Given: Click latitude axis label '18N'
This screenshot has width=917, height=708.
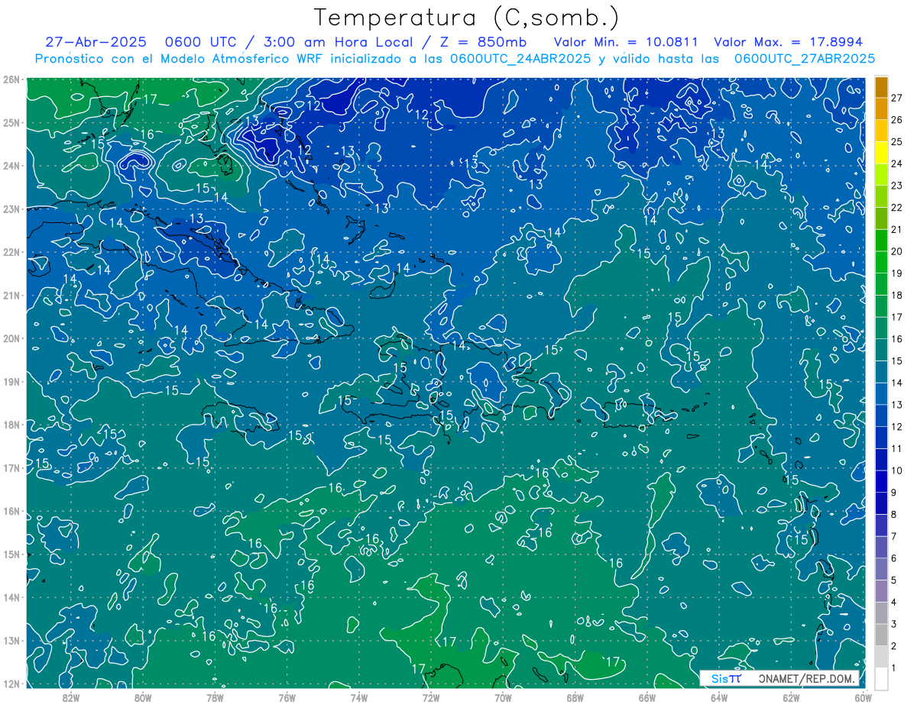Looking at the screenshot, I should point(12,425).
